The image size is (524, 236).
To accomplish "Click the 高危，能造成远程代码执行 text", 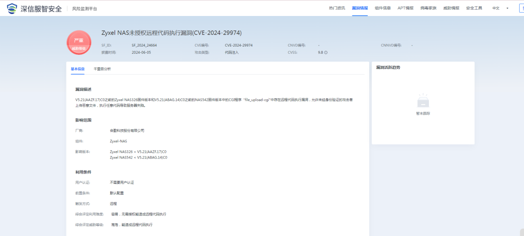I will click(x=131, y=225).
